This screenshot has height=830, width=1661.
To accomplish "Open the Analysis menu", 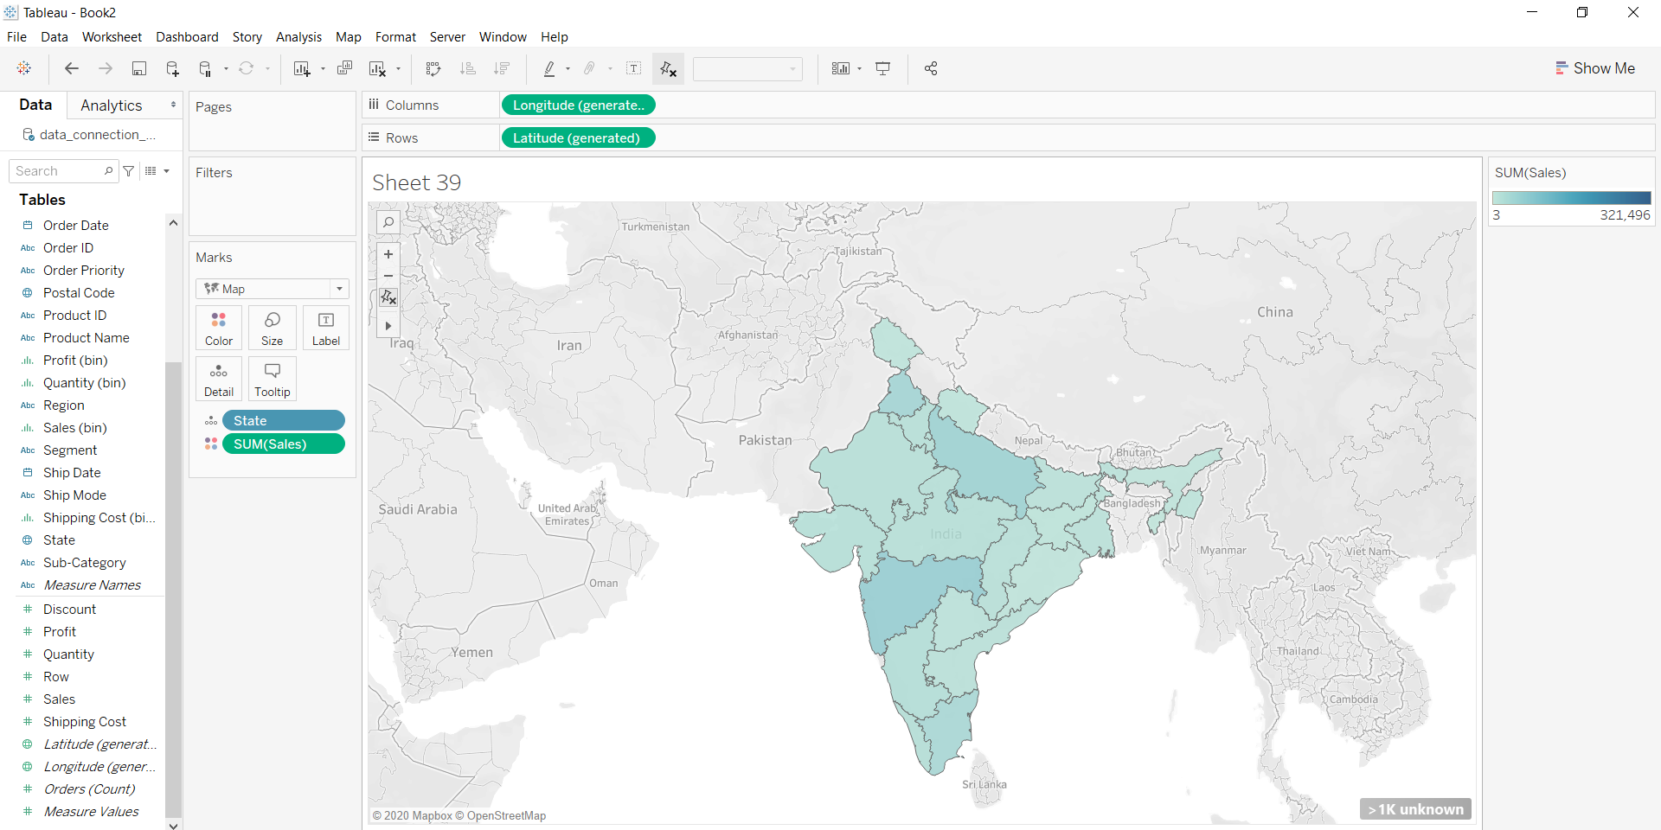I will pyautogui.click(x=298, y=37).
